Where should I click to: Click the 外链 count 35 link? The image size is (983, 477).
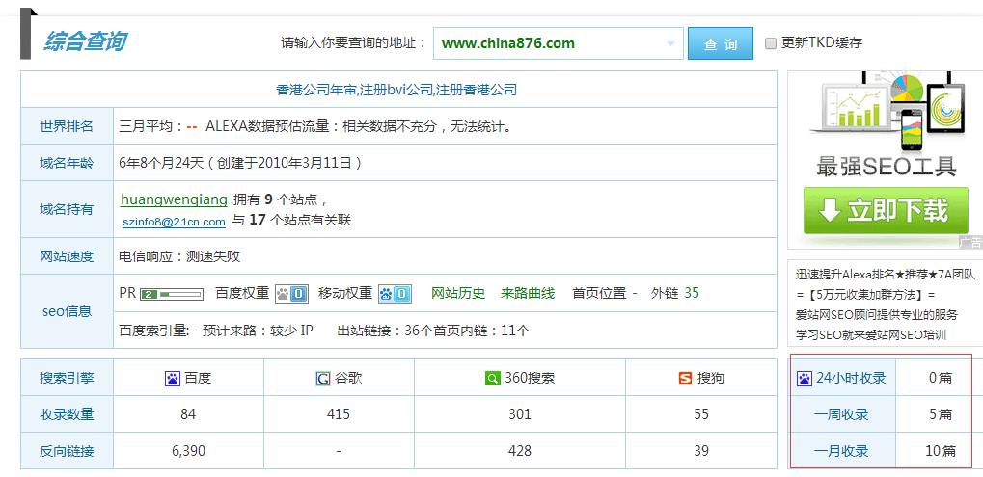pos(692,293)
